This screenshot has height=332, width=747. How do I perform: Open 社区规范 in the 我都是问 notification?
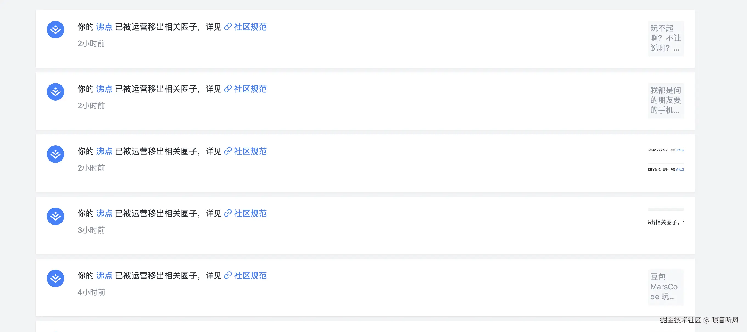point(250,89)
